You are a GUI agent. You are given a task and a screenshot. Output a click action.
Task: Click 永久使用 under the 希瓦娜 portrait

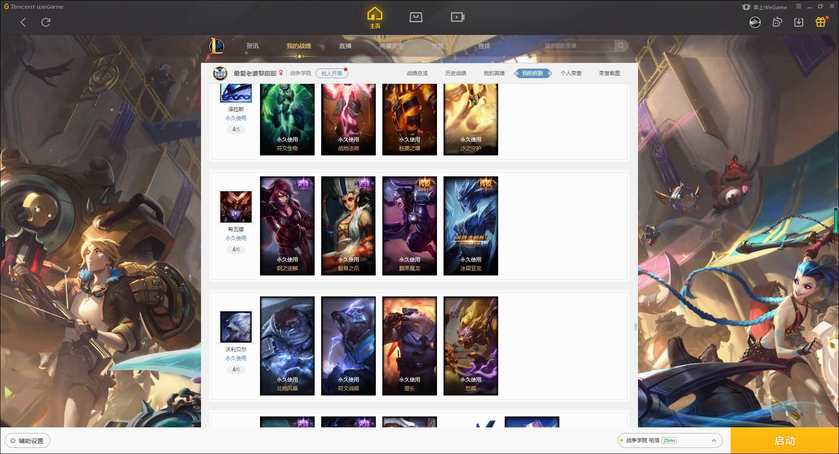[236, 238]
